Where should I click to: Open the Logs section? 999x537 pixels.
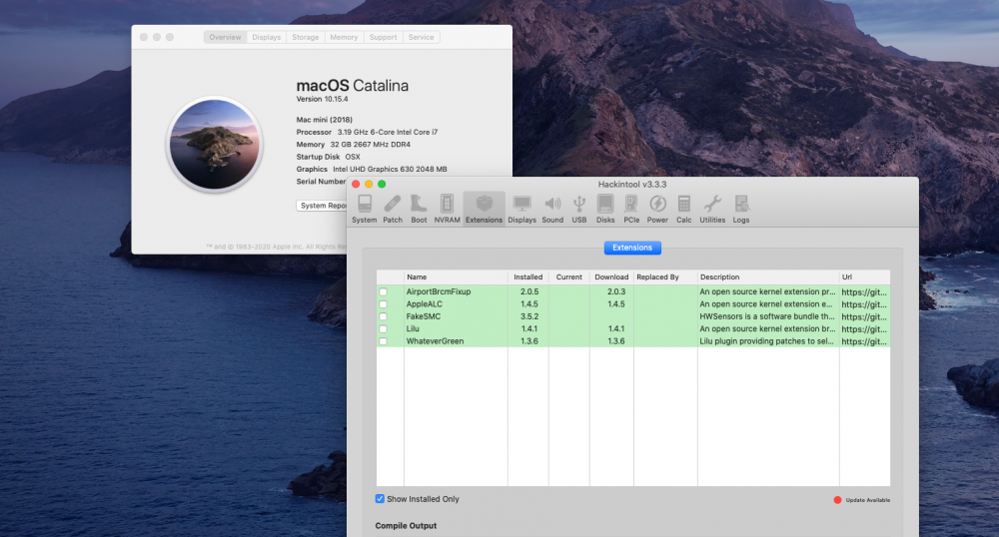(741, 209)
